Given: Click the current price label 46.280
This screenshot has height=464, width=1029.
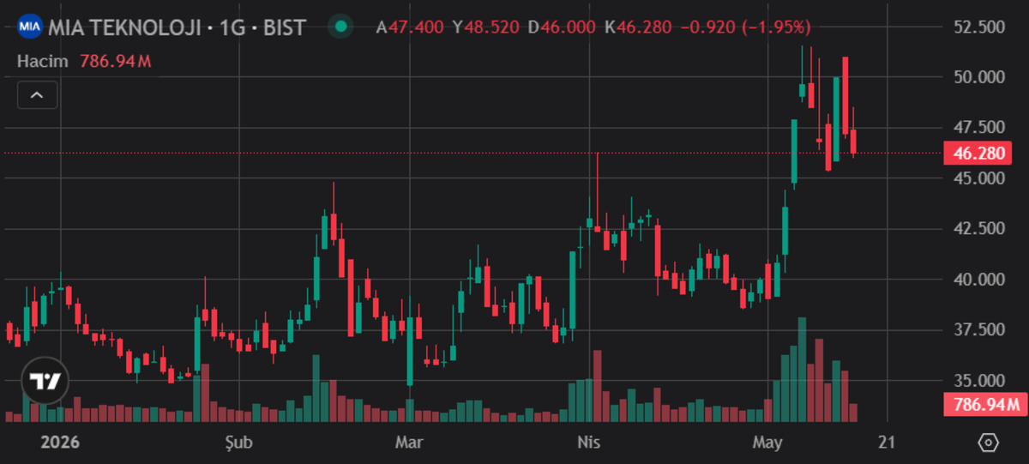Looking at the screenshot, I should (x=978, y=154).
